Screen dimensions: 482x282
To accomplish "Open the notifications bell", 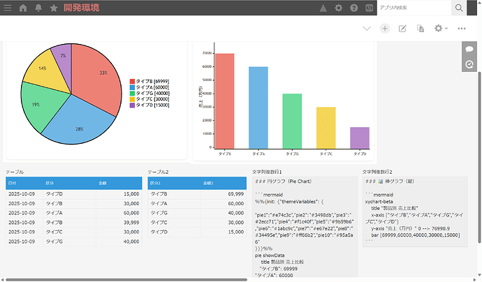I will pos(38,8).
